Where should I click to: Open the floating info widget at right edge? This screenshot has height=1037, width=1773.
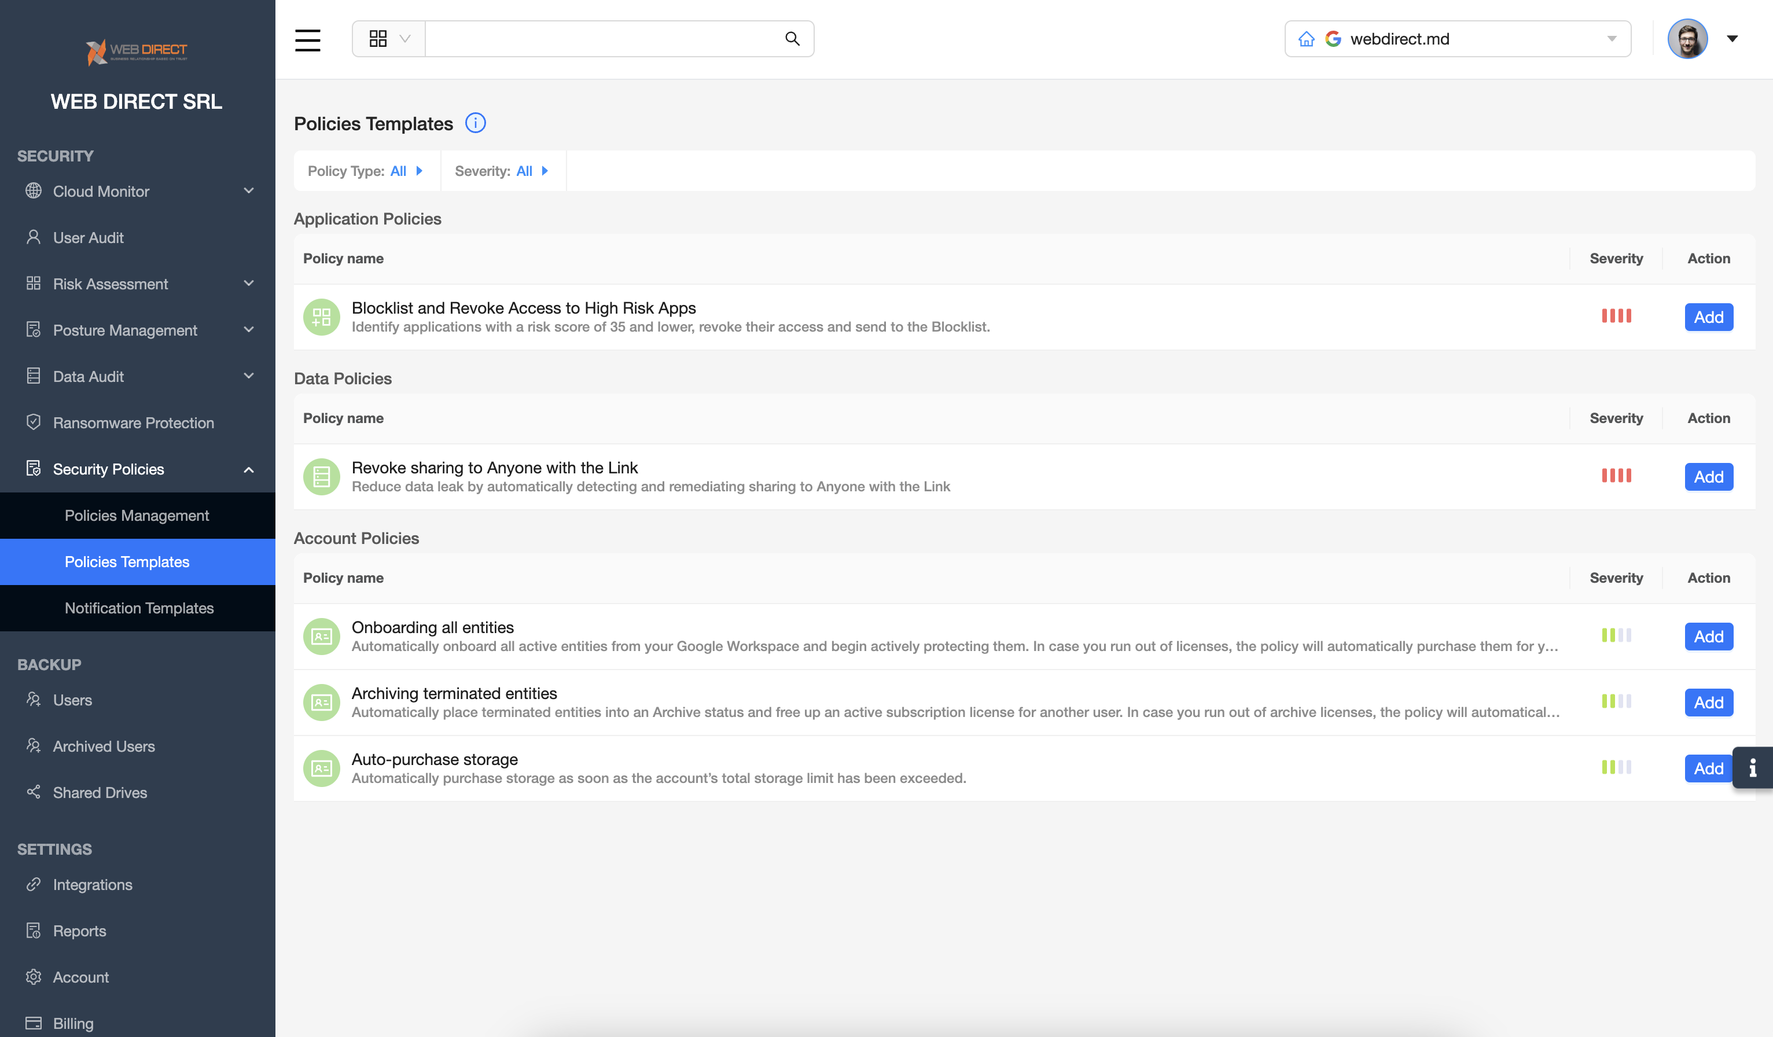point(1752,767)
